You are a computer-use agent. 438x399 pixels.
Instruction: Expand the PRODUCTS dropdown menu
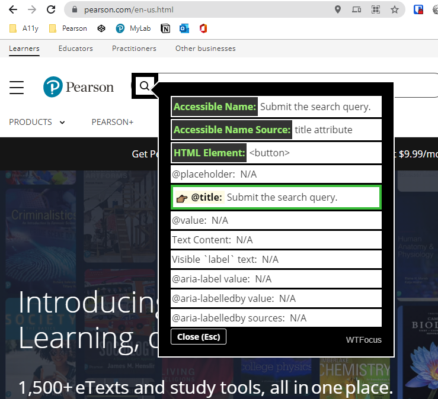click(37, 122)
